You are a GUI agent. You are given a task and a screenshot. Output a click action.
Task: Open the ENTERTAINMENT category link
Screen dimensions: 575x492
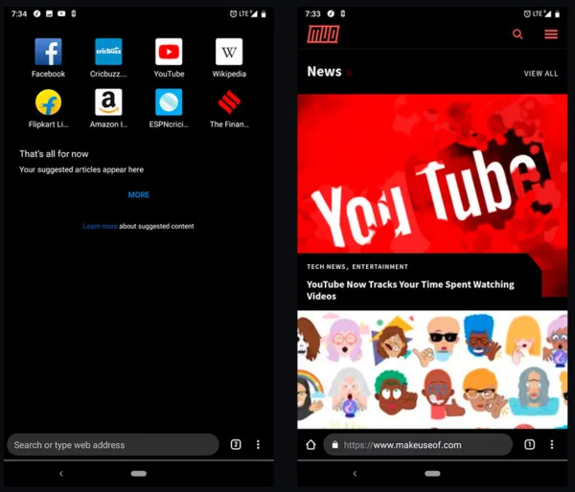pos(379,267)
